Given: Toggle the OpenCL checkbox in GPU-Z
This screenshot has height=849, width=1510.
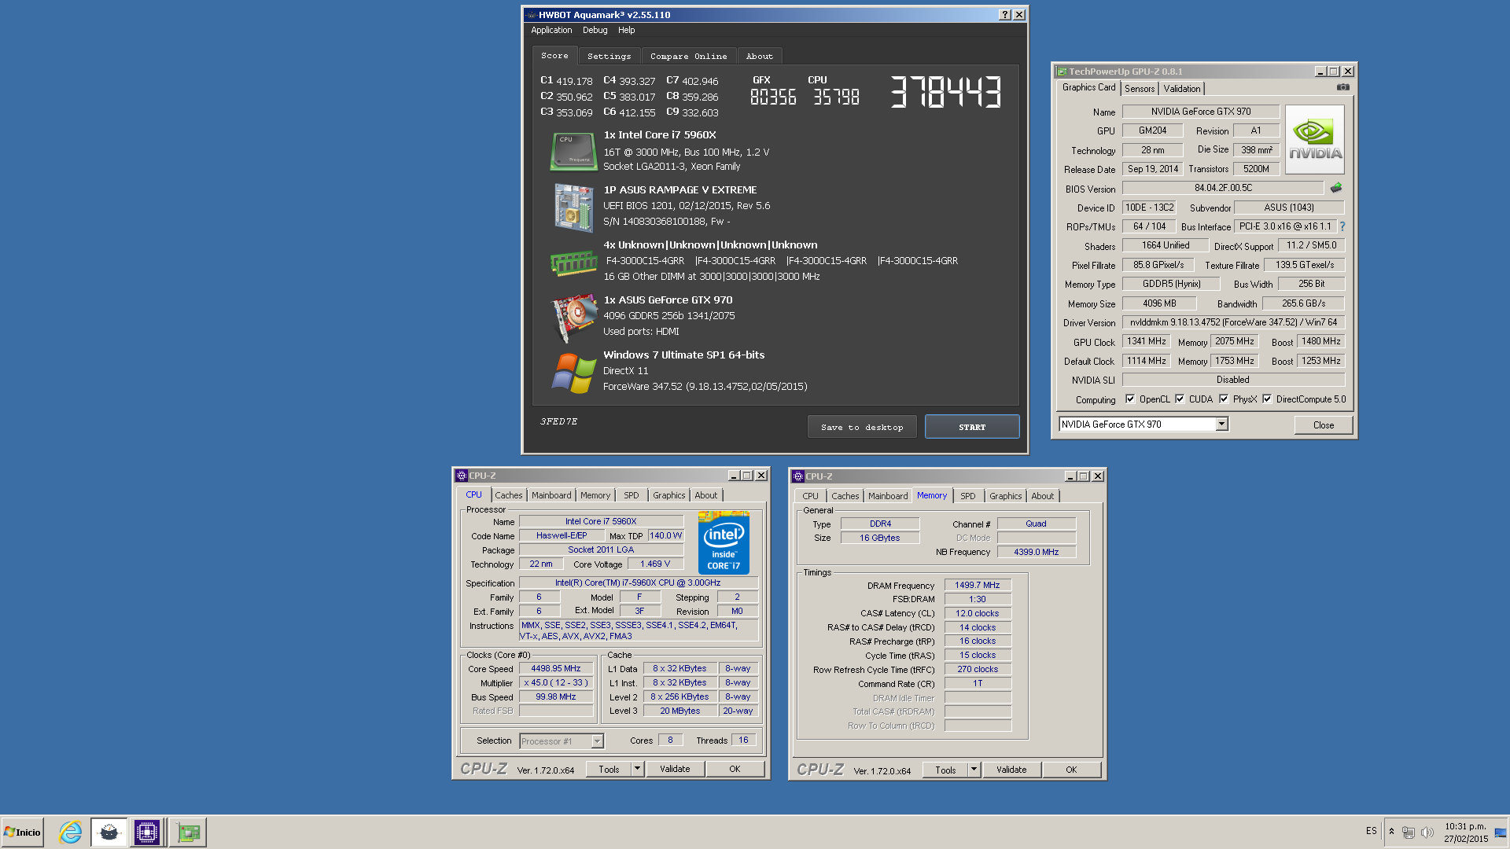Looking at the screenshot, I should (x=1130, y=399).
